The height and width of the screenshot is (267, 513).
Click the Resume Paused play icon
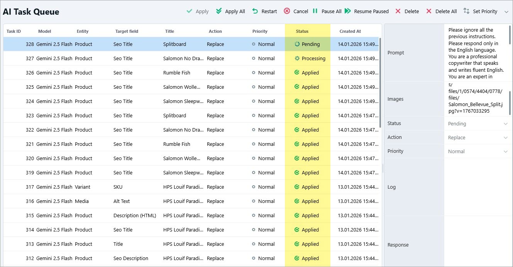click(x=347, y=11)
